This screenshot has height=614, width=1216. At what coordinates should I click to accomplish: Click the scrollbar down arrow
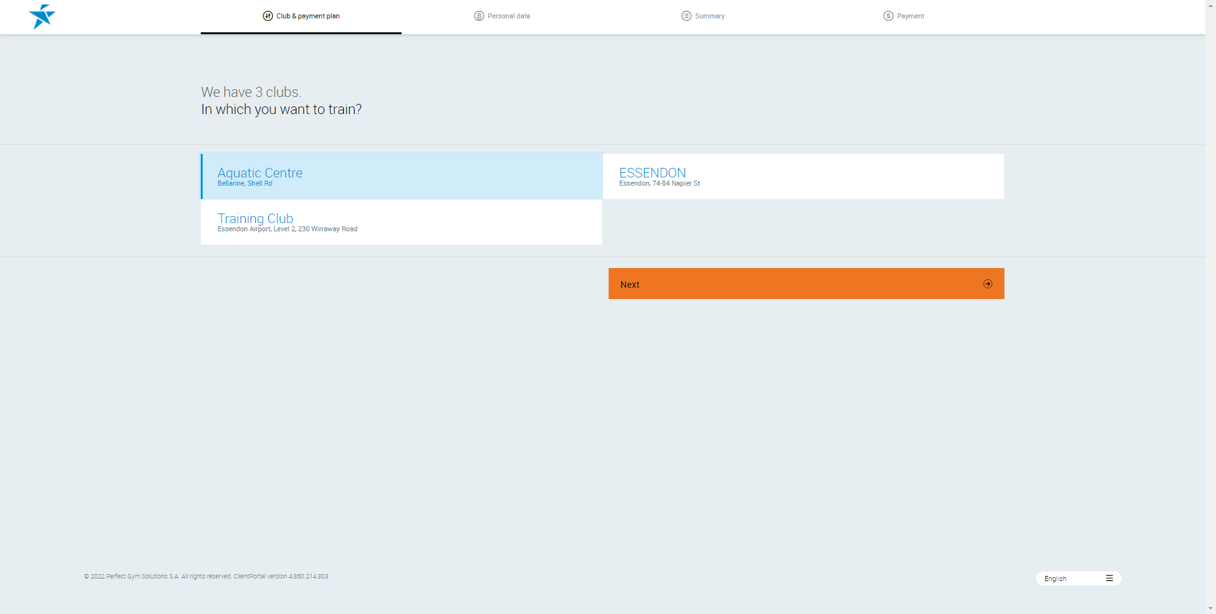point(1210,609)
